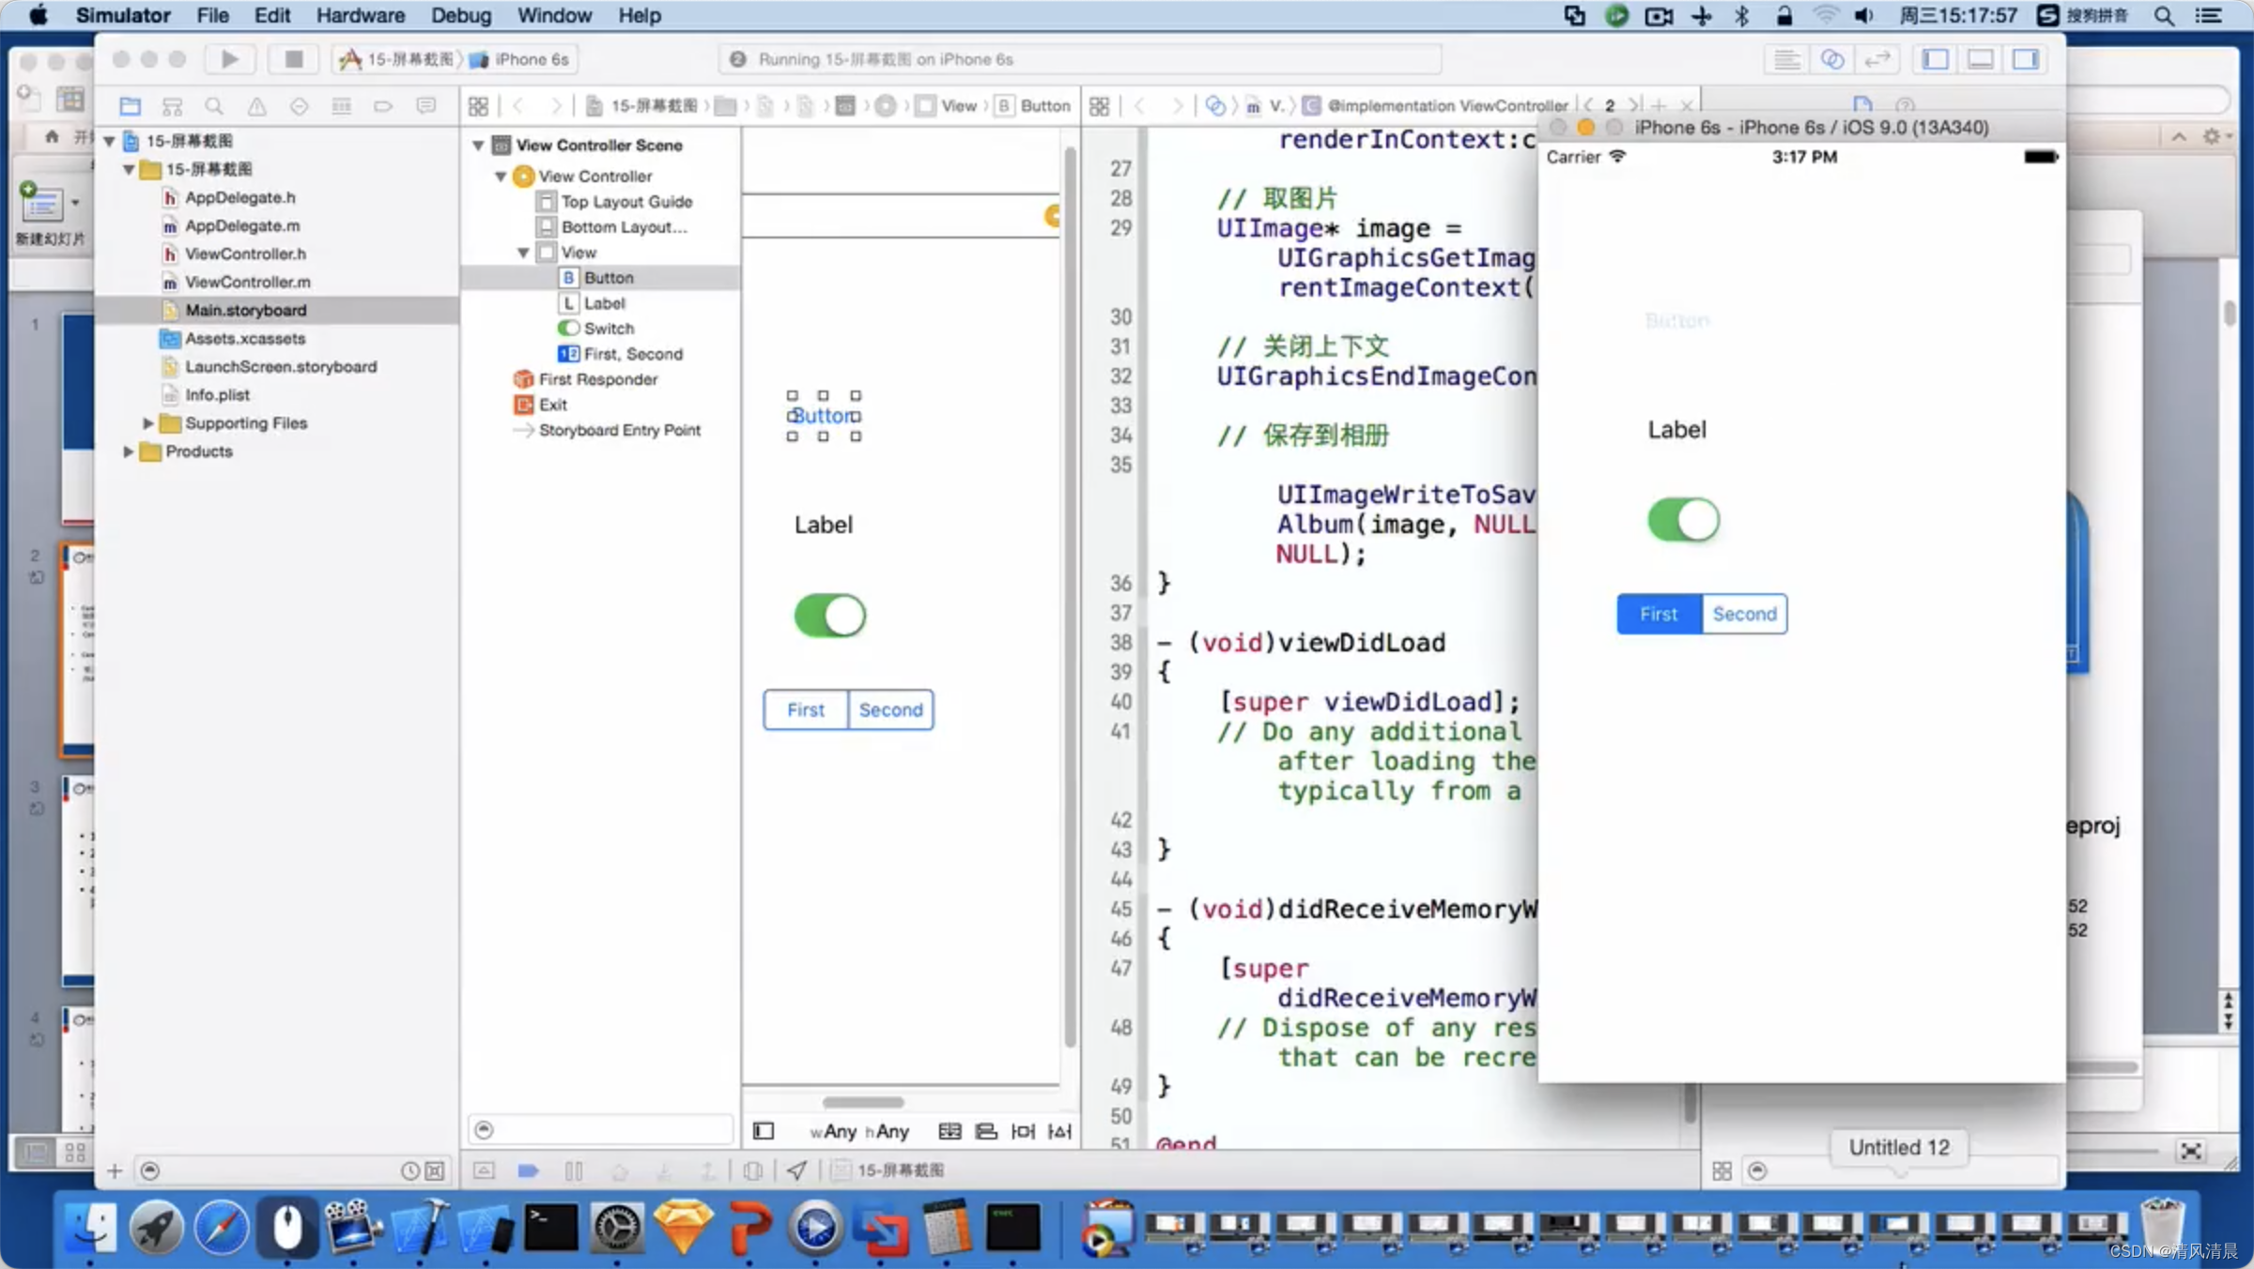This screenshot has width=2254, height=1269.
Task: Select the issue navigator warning icon
Action: [256, 106]
